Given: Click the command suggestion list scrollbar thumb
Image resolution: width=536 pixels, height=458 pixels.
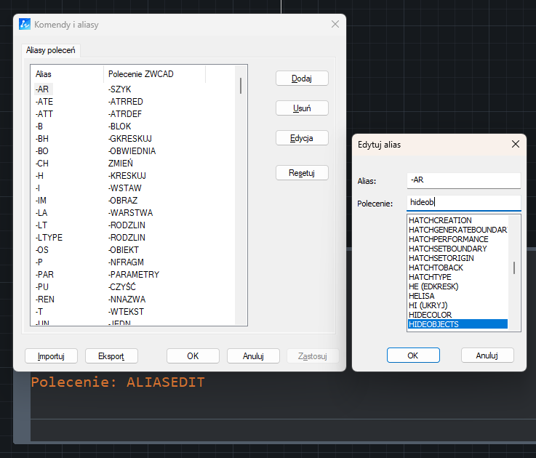Looking at the screenshot, I should (514, 268).
